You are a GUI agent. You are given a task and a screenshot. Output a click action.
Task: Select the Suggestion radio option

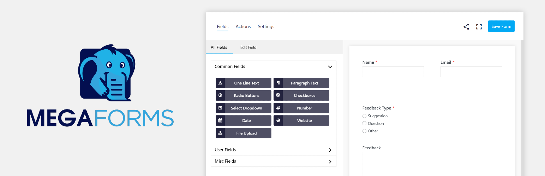coord(364,116)
